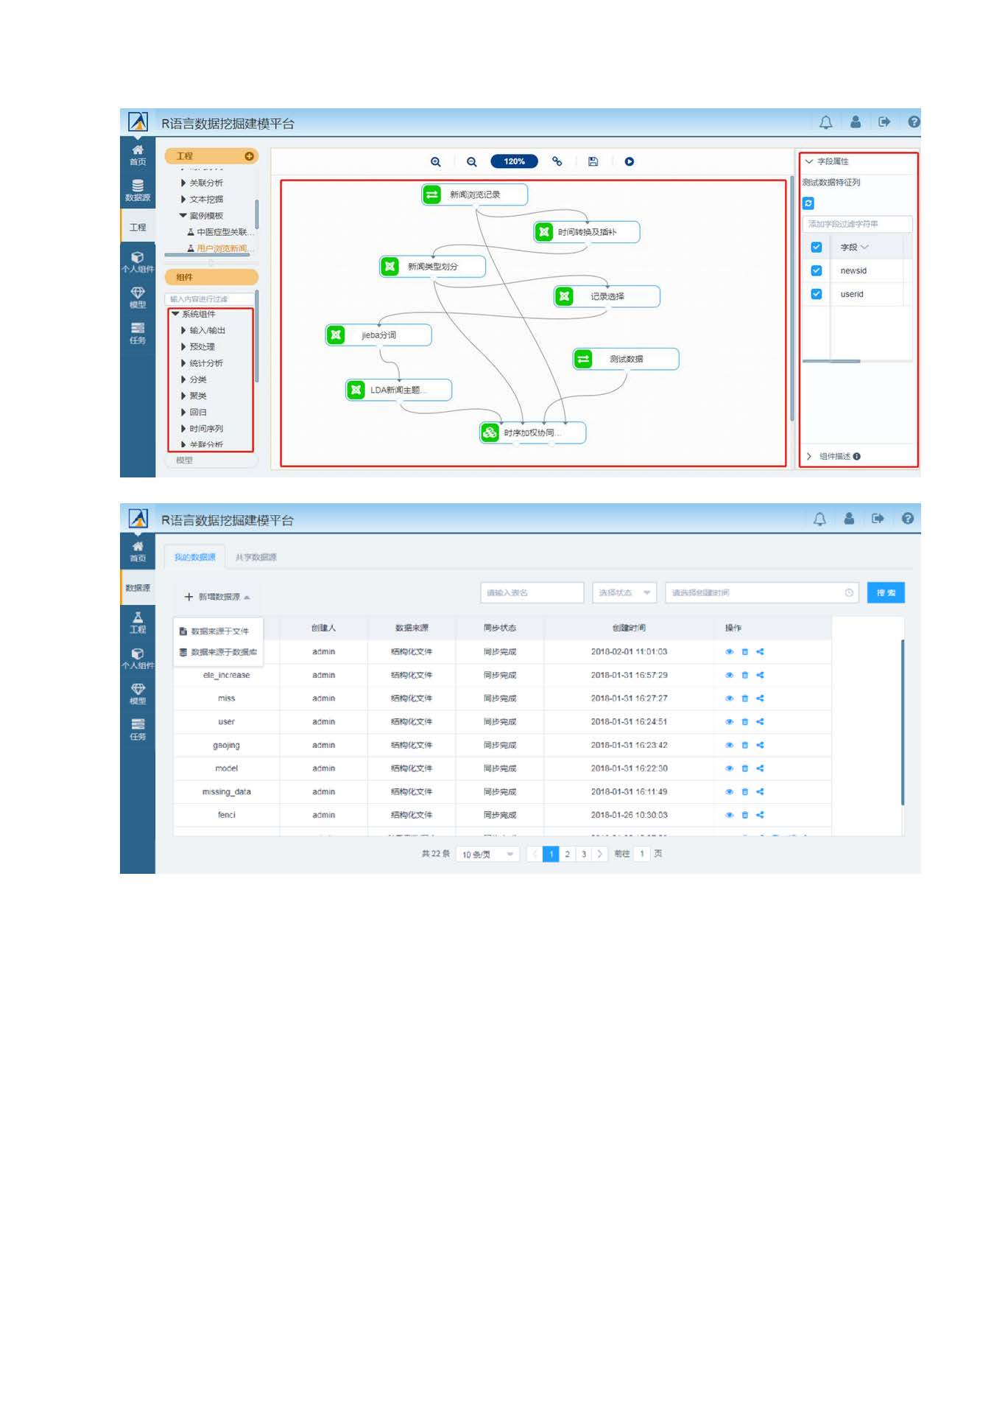Click the component filter input box
The width and height of the screenshot is (1005, 1422).
point(210,299)
